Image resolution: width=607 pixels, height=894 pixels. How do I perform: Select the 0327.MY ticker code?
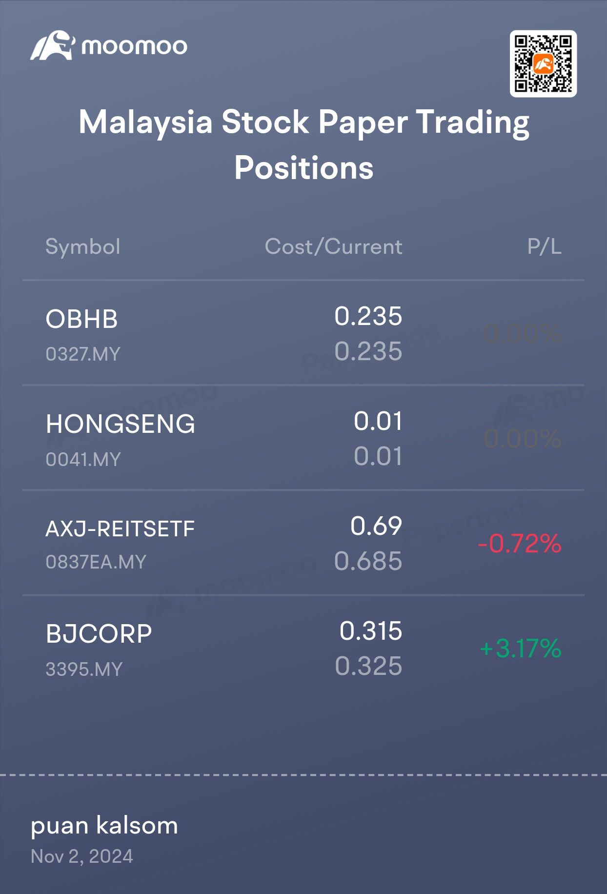(x=83, y=354)
